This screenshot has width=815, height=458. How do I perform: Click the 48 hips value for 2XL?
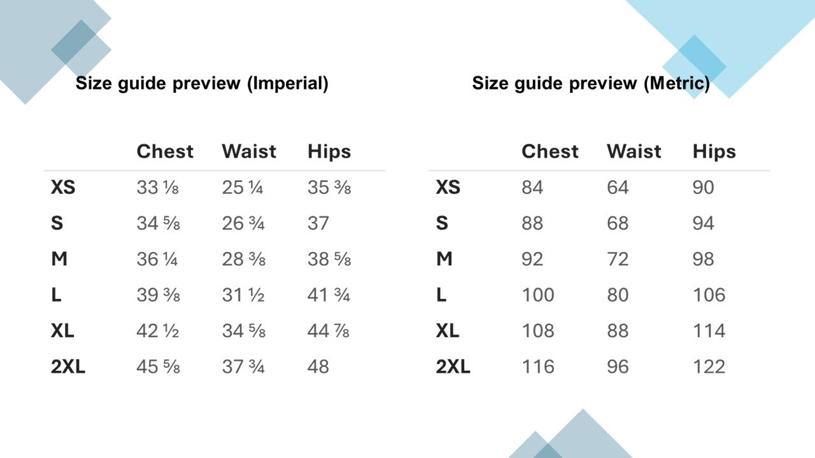pyautogui.click(x=318, y=367)
